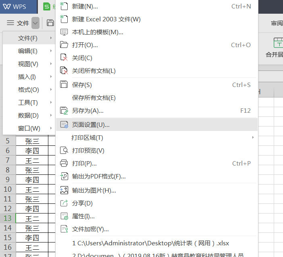The image size is (283, 257).
Task: Open recent file 统计表（网用）.xlsx
Action: tap(157, 243)
